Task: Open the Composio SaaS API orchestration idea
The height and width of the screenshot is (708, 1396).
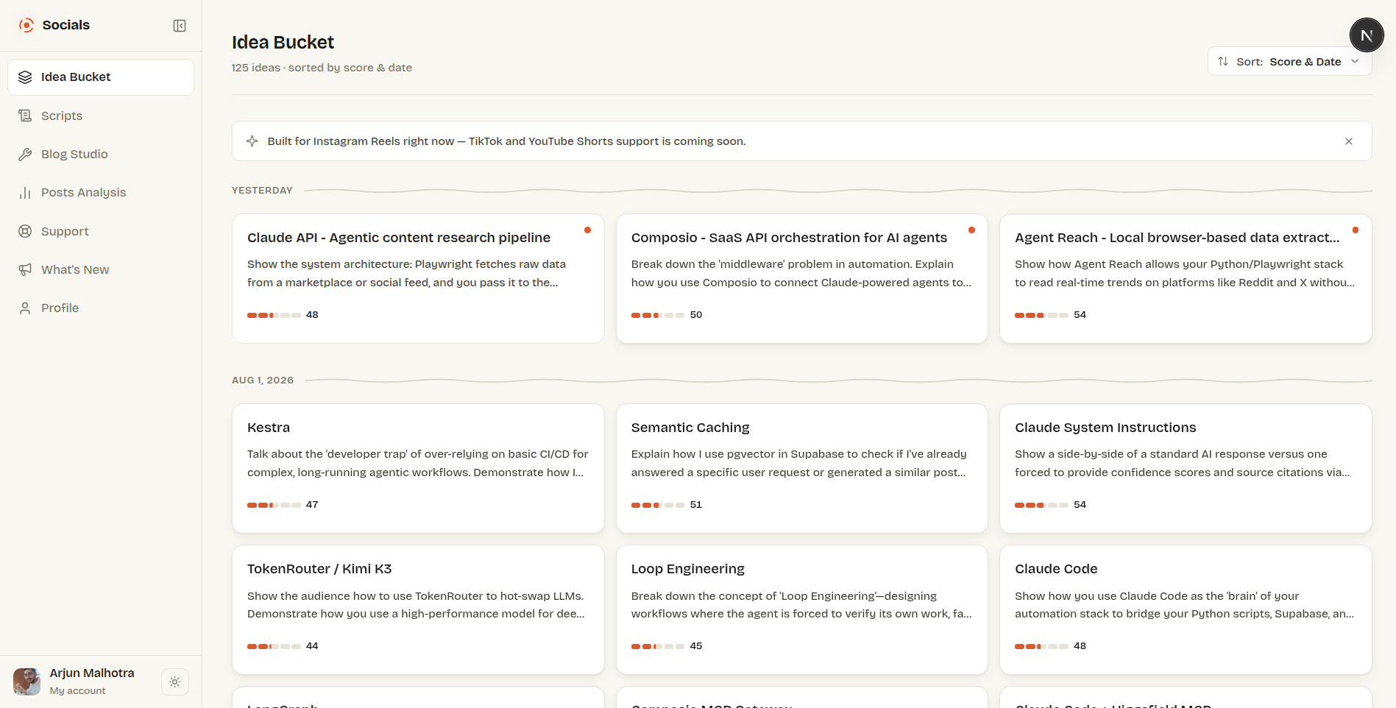Action: point(802,279)
